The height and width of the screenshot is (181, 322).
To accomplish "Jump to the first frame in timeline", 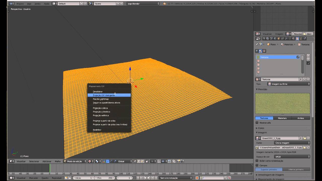I will click(x=138, y=178).
